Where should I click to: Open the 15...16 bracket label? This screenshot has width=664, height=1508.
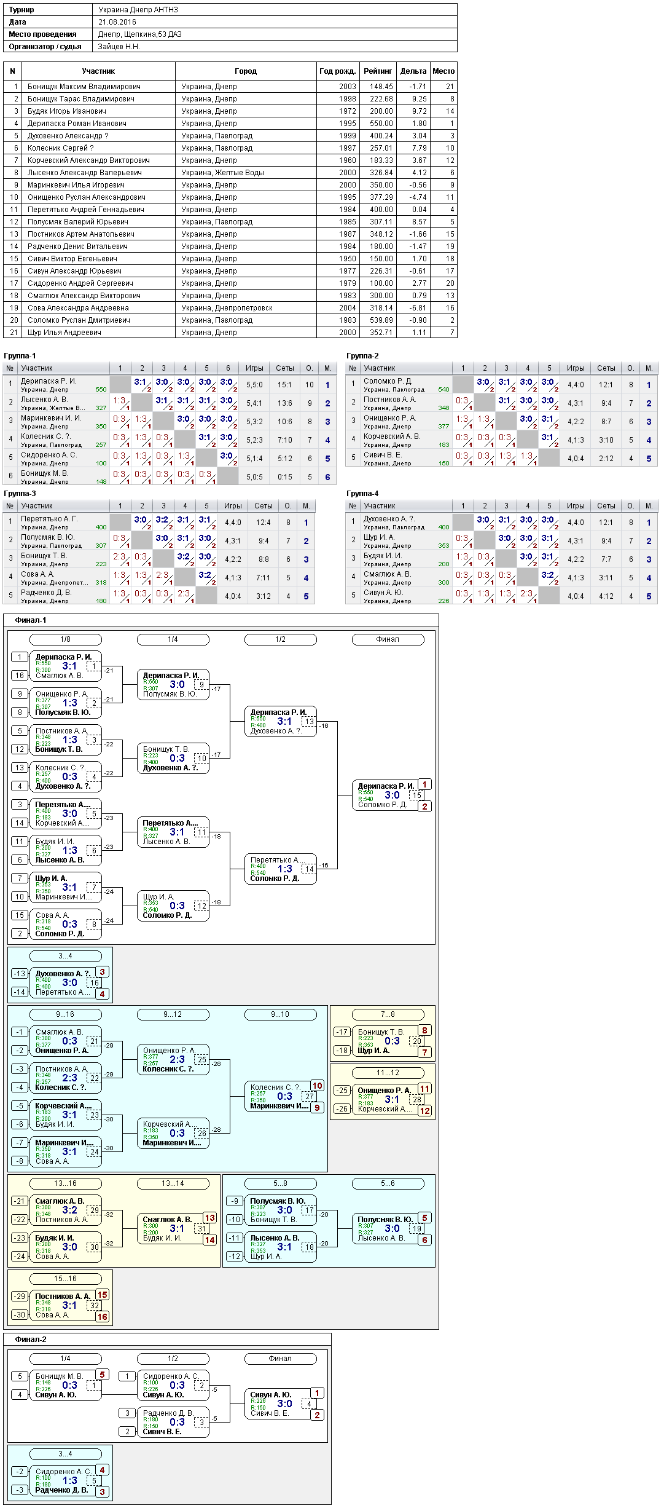coord(65,1279)
